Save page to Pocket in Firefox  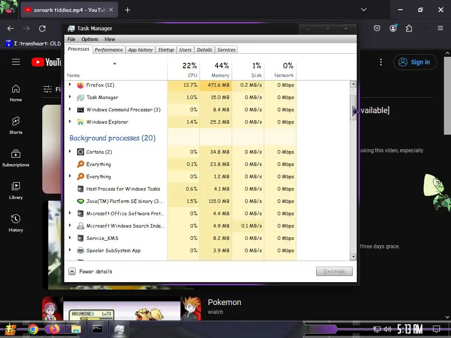point(377,28)
